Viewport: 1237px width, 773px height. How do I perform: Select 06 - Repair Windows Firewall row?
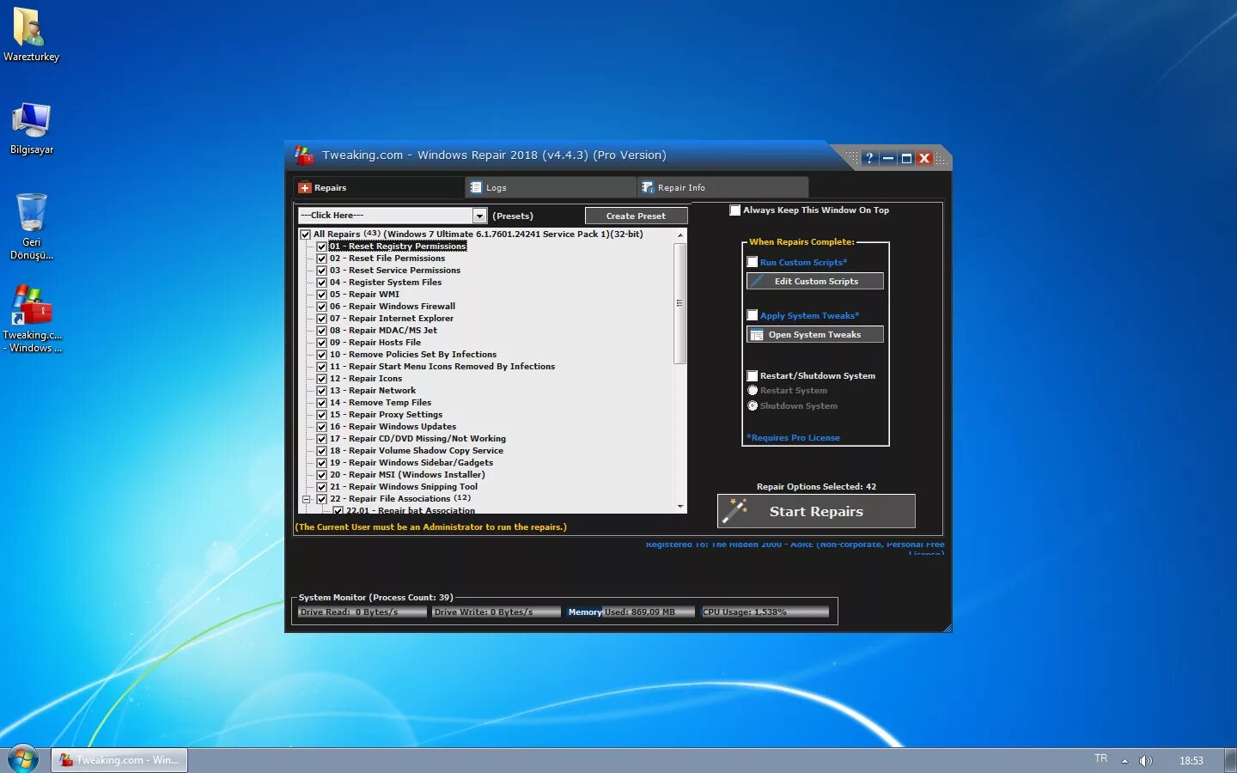point(393,307)
